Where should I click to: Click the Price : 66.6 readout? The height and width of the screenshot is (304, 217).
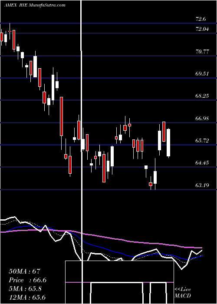tap(27, 280)
